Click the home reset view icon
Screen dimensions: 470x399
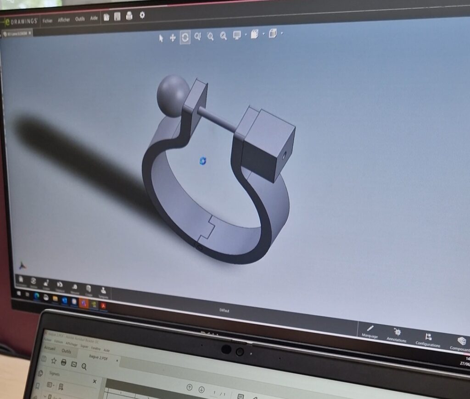point(21,280)
